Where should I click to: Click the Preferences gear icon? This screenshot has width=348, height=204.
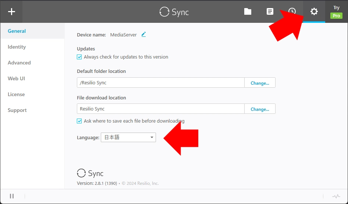(314, 11)
